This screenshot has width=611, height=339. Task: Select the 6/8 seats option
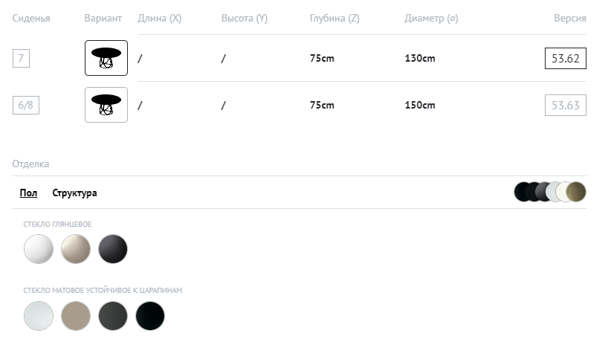[x=26, y=105]
